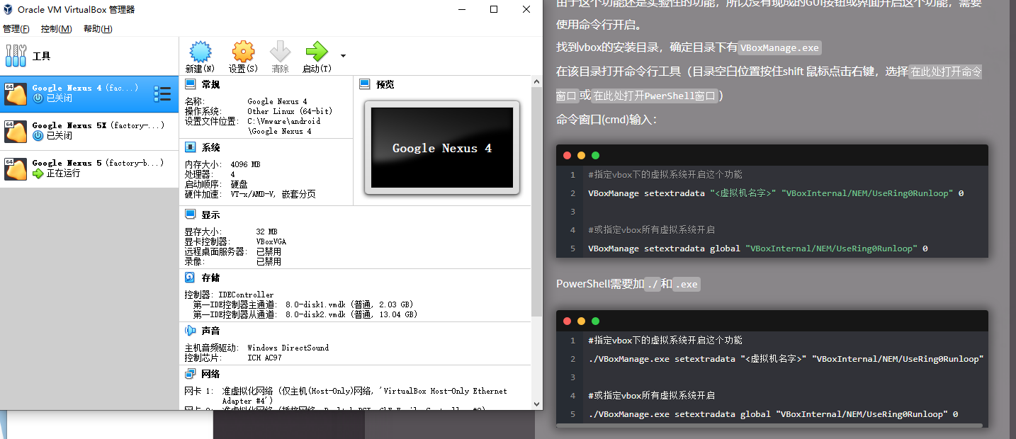The image size is (1016, 439).
Task: Click green dot on first code block
Action: 595,155
